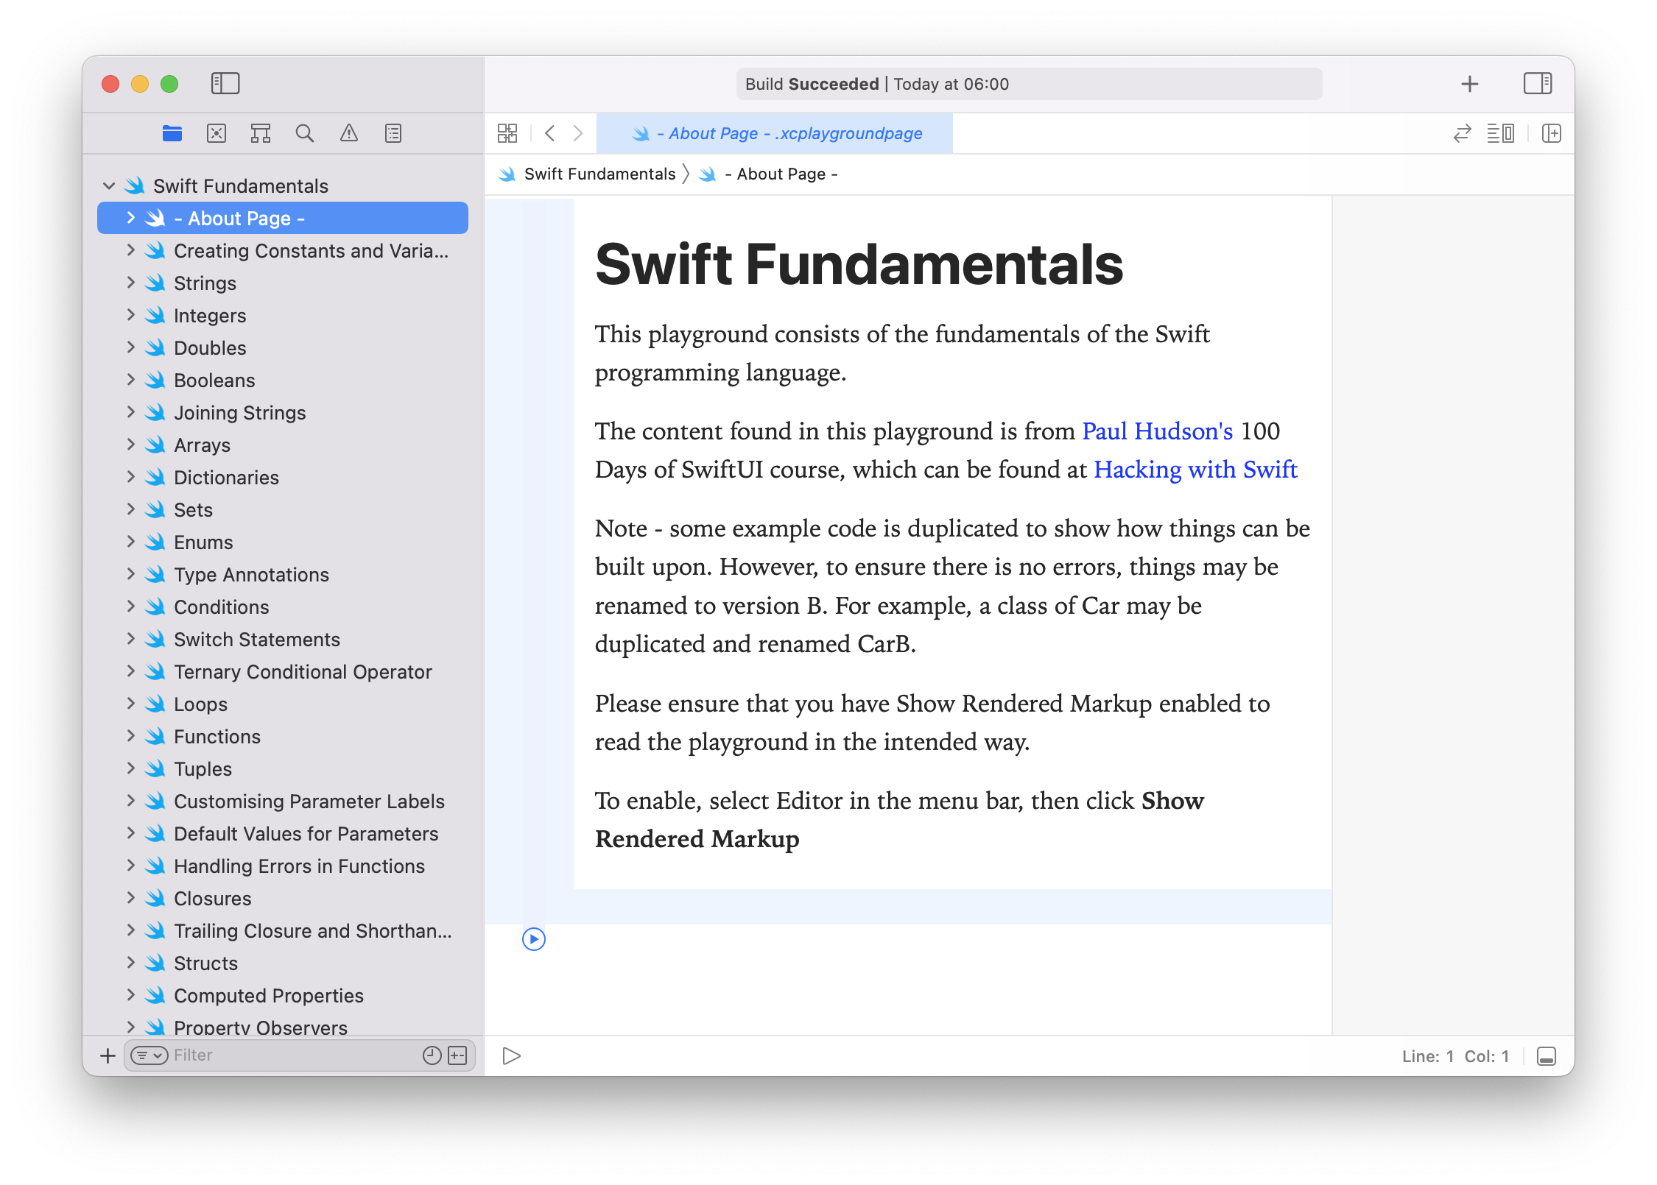Image resolution: width=1657 pixels, height=1185 pixels.
Task: Open the Symbol navigator icon
Action: (x=261, y=133)
